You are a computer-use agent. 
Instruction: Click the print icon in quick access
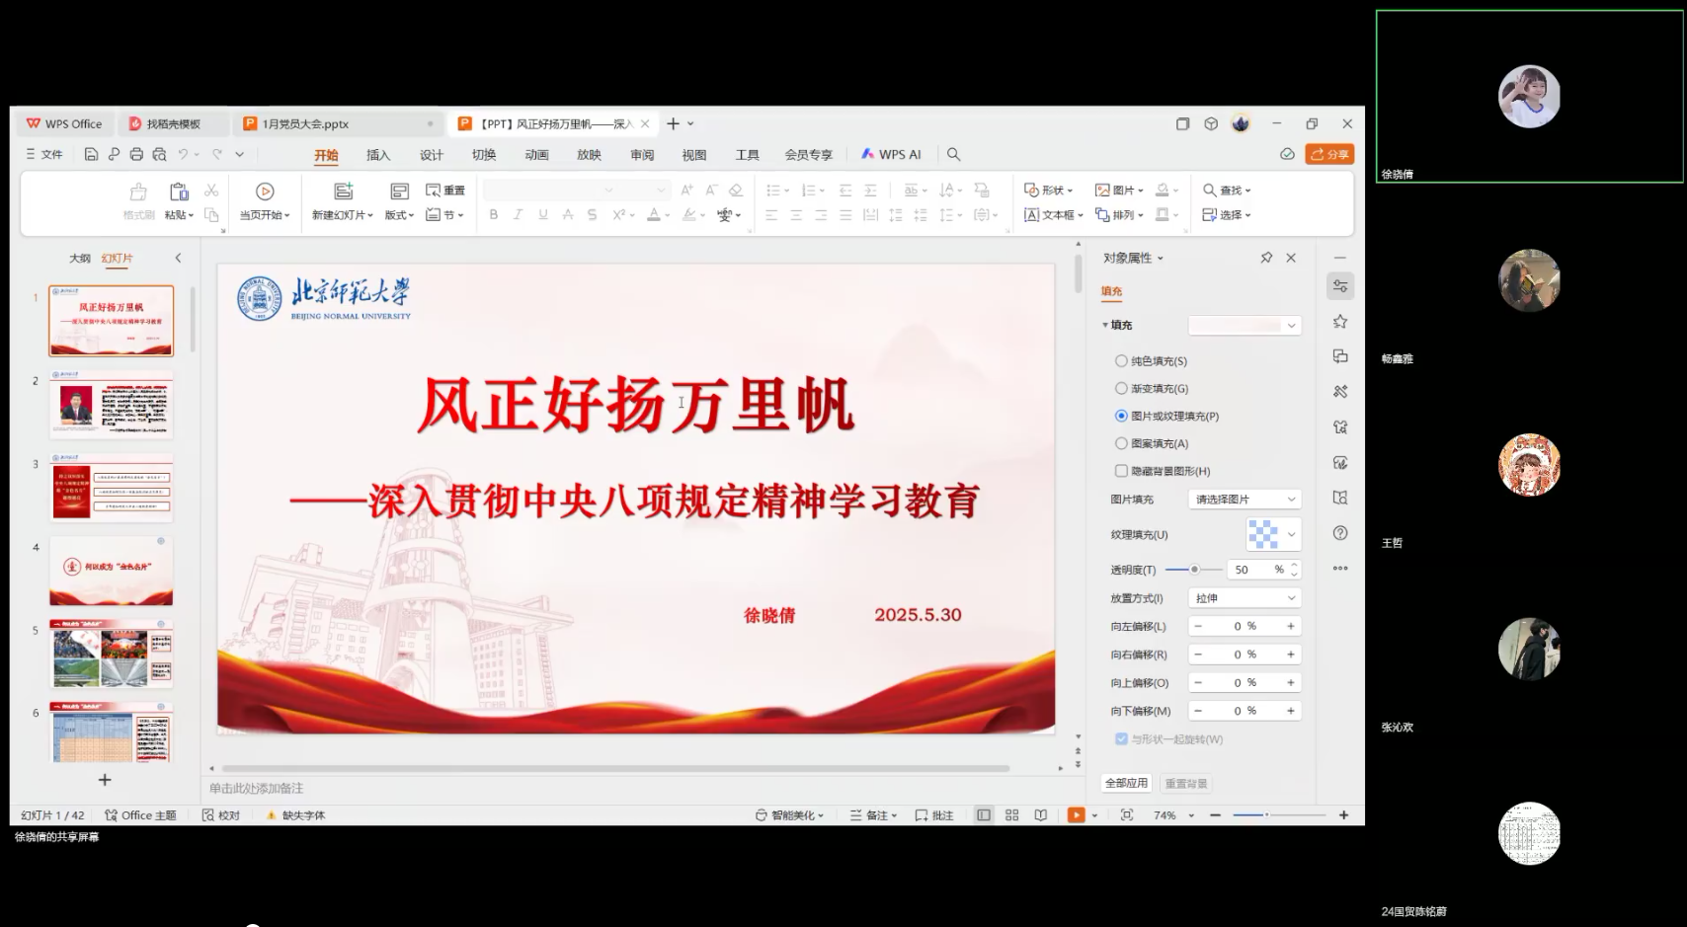136,154
